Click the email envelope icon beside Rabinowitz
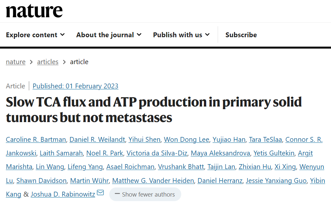 [100, 193]
